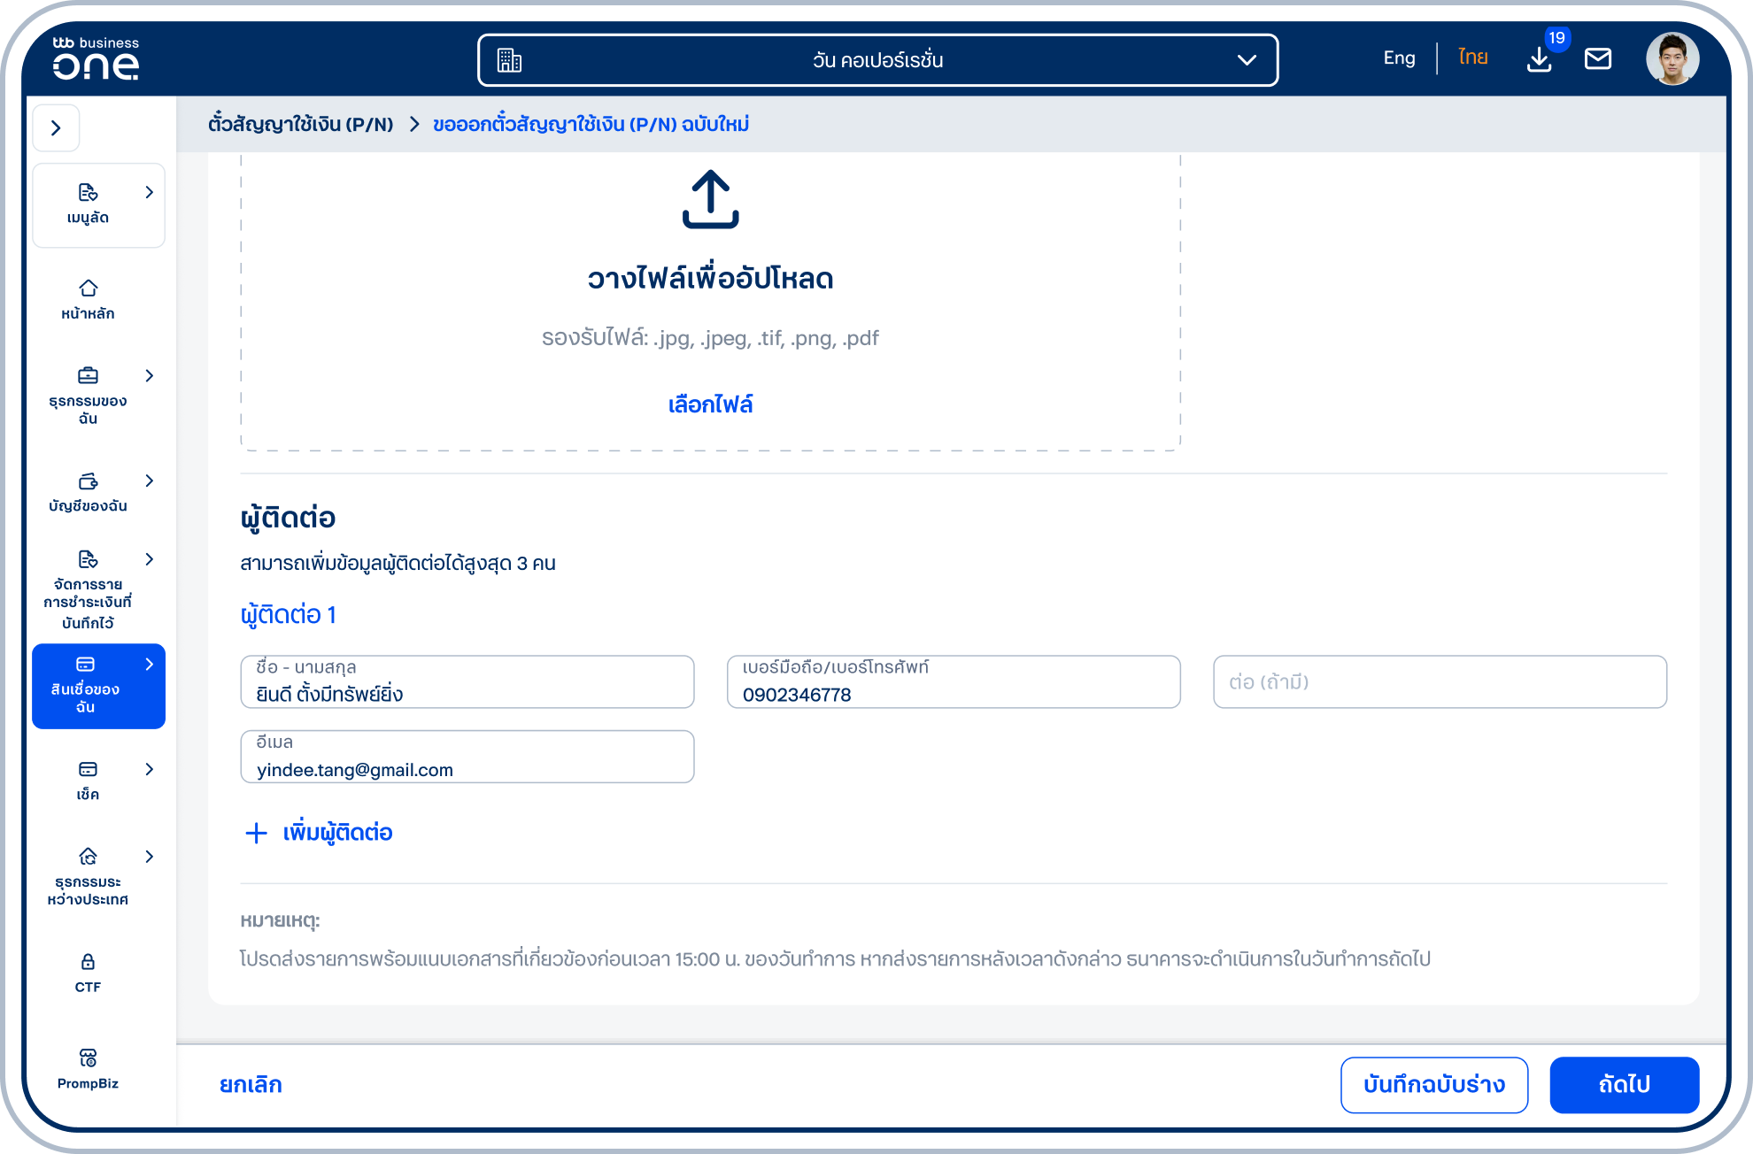The height and width of the screenshot is (1154, 1753).
Task: Open the mail inbox icon
Action: pyautogui.click(x=1597, y=59)
